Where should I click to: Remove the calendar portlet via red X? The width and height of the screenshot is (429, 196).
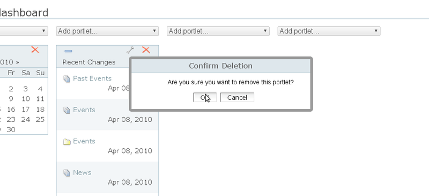pyautogui.click(x=35, y=49)
